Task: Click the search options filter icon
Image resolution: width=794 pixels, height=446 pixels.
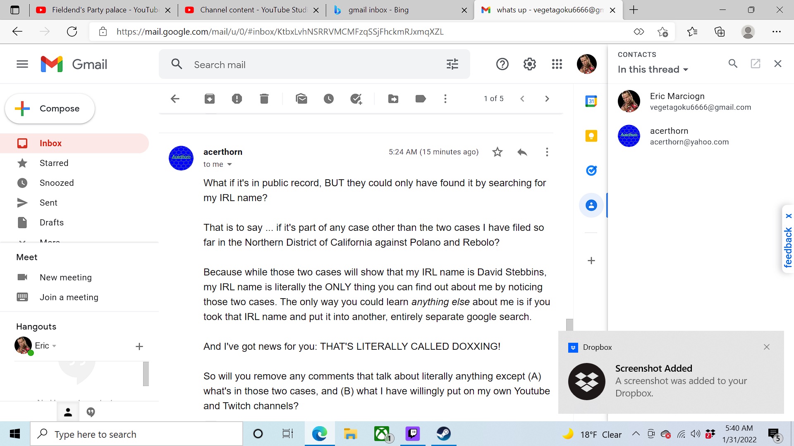Action: coord(452,64)
